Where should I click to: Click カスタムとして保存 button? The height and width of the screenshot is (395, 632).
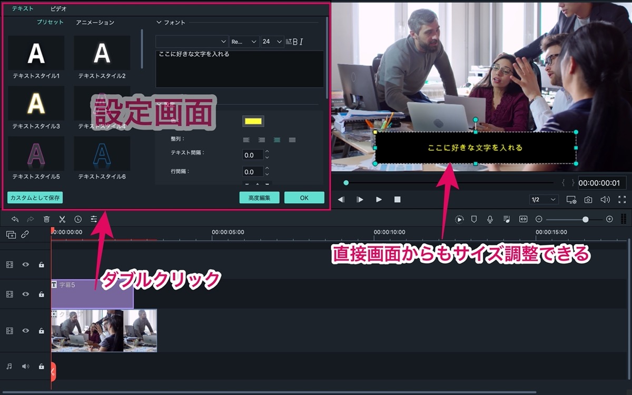35,197
